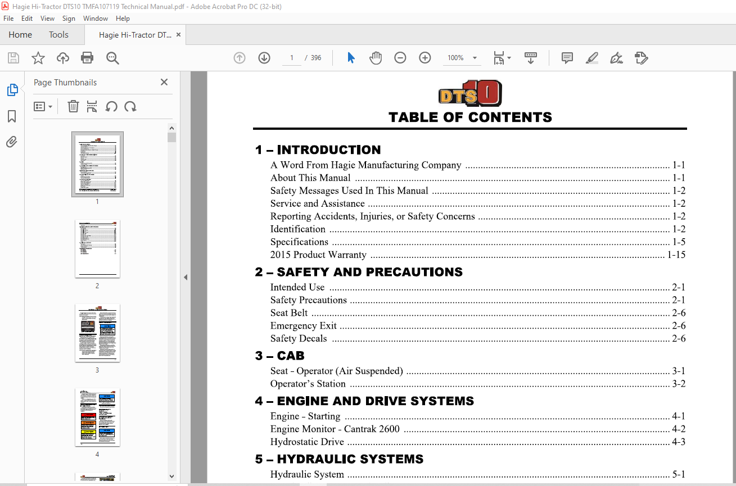Print the document with printer icon
Screen dimensions: 736x486
pos(87,58)
